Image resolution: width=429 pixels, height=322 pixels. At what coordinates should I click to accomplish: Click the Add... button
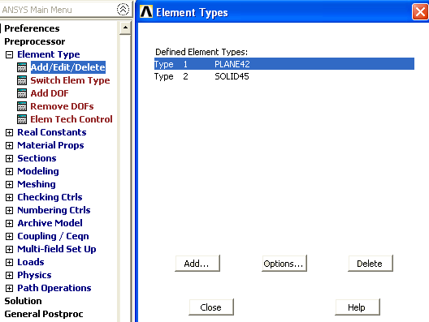pos(197,264)
